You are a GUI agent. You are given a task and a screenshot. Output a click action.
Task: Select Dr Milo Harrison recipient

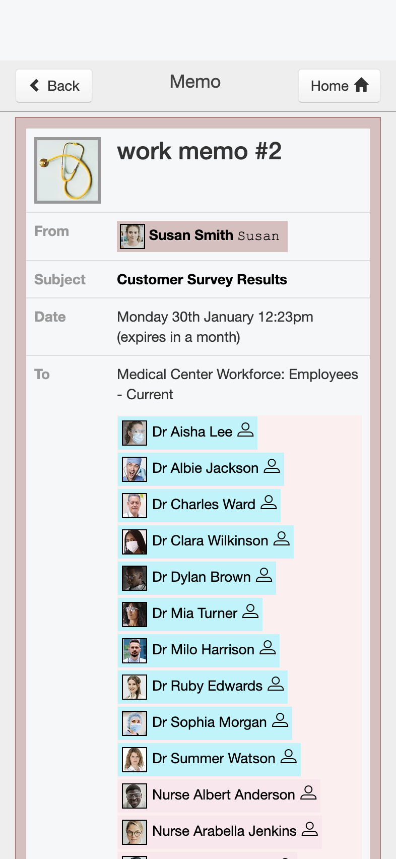(199, 649)
